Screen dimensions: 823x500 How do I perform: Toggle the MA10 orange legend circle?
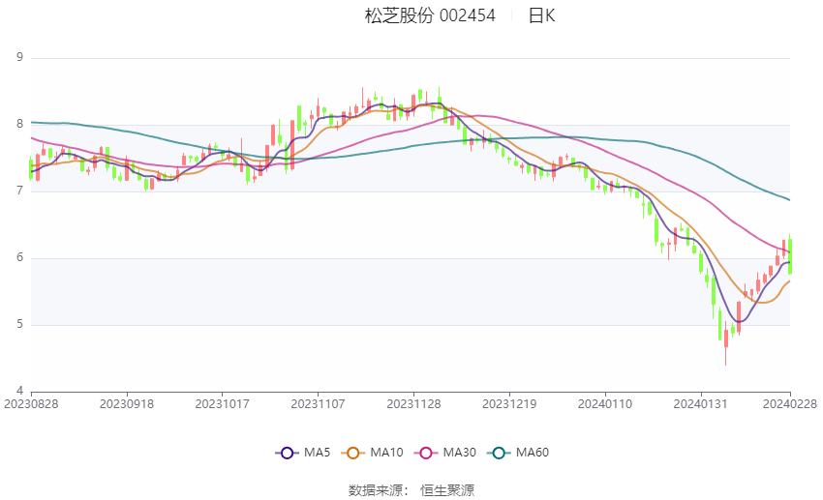point(352,453)
